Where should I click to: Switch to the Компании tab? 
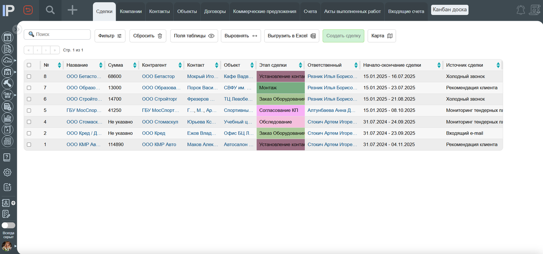coord(131,11)
